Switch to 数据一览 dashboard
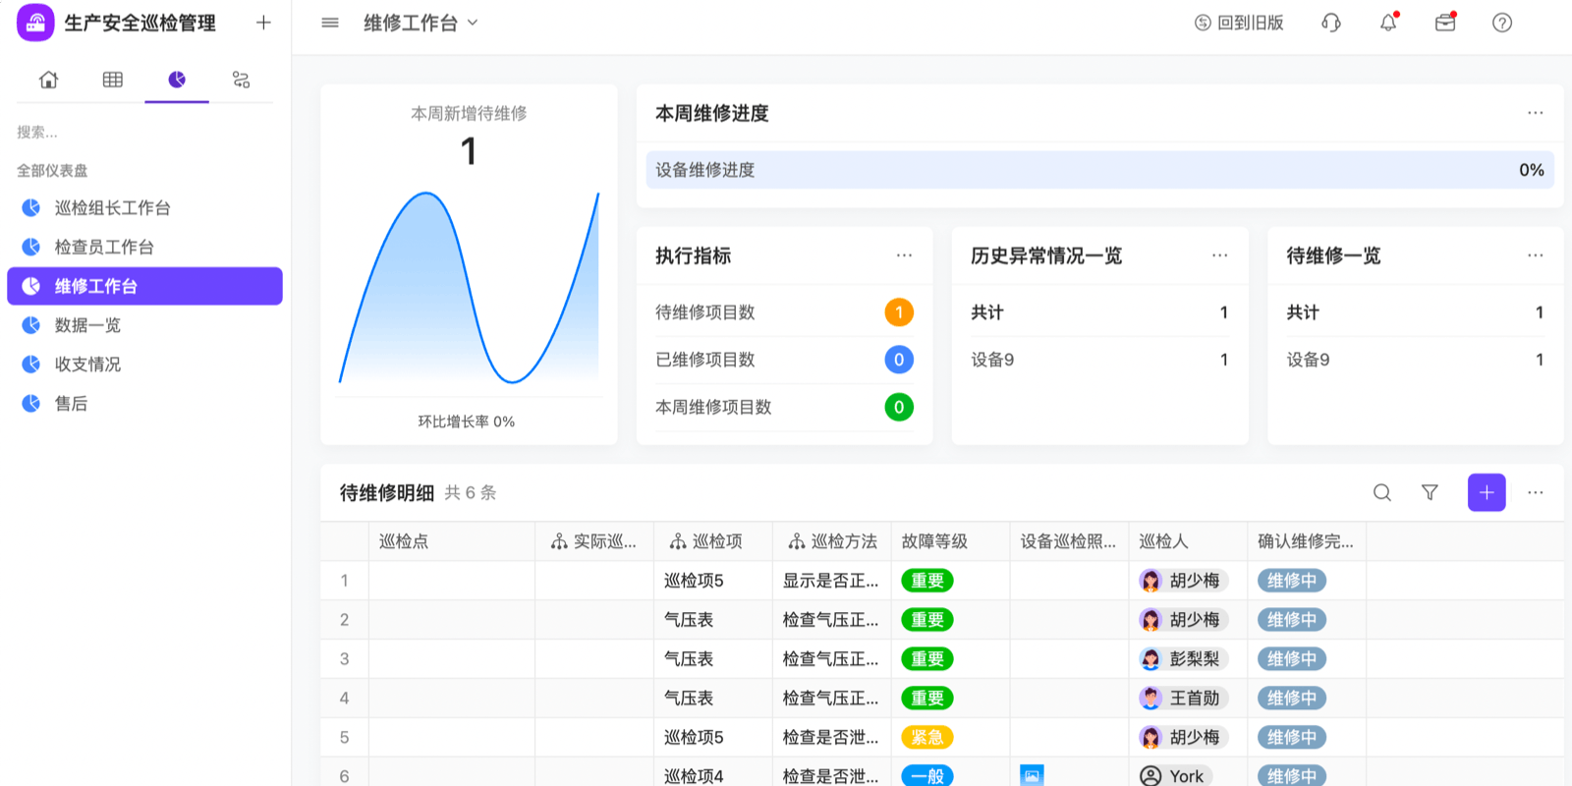This screenshot has width=1572, height=786. click(x=87, y=325)
